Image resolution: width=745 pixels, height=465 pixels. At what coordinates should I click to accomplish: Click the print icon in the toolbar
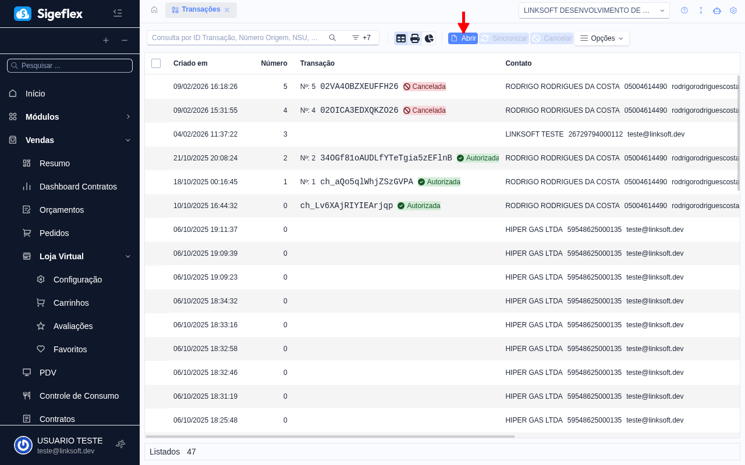point(415,38)
